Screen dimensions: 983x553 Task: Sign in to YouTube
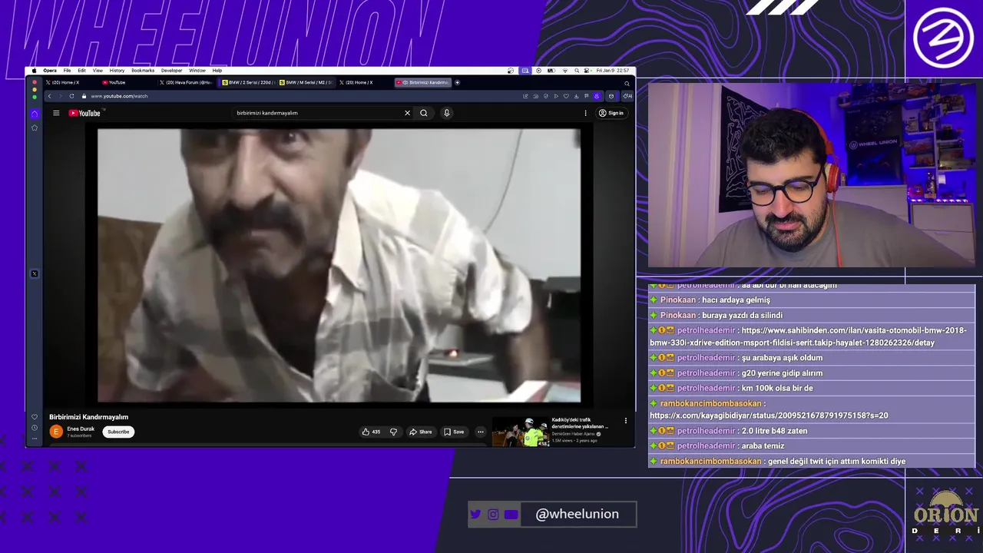click(x=611, y=113)
